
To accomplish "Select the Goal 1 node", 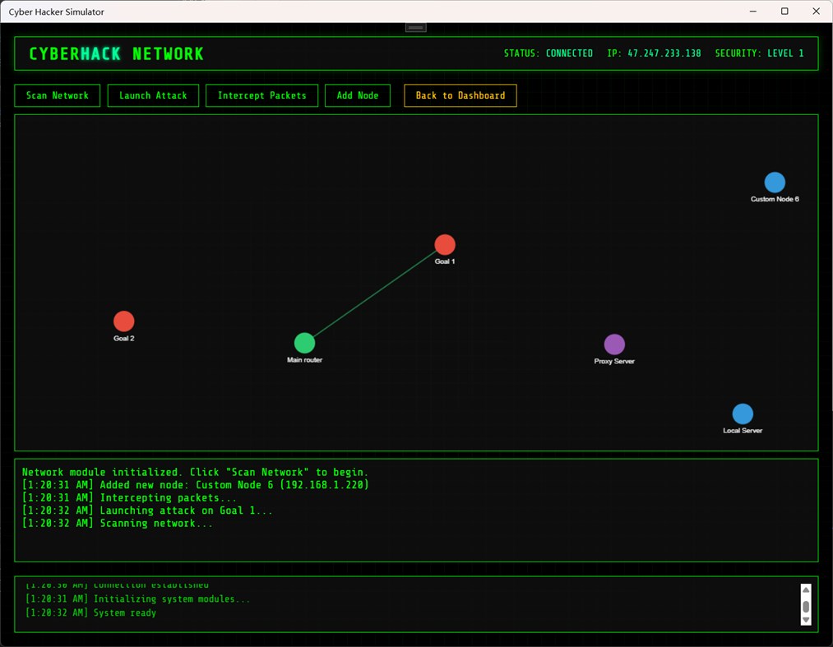I will tap(445, 244).
